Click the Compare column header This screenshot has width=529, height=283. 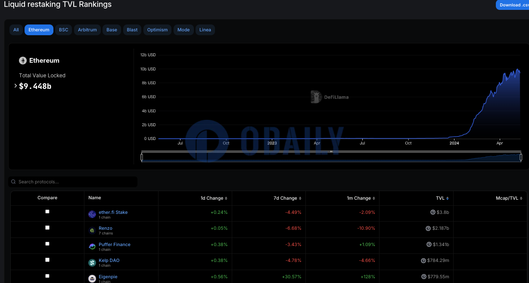[47, 198]
